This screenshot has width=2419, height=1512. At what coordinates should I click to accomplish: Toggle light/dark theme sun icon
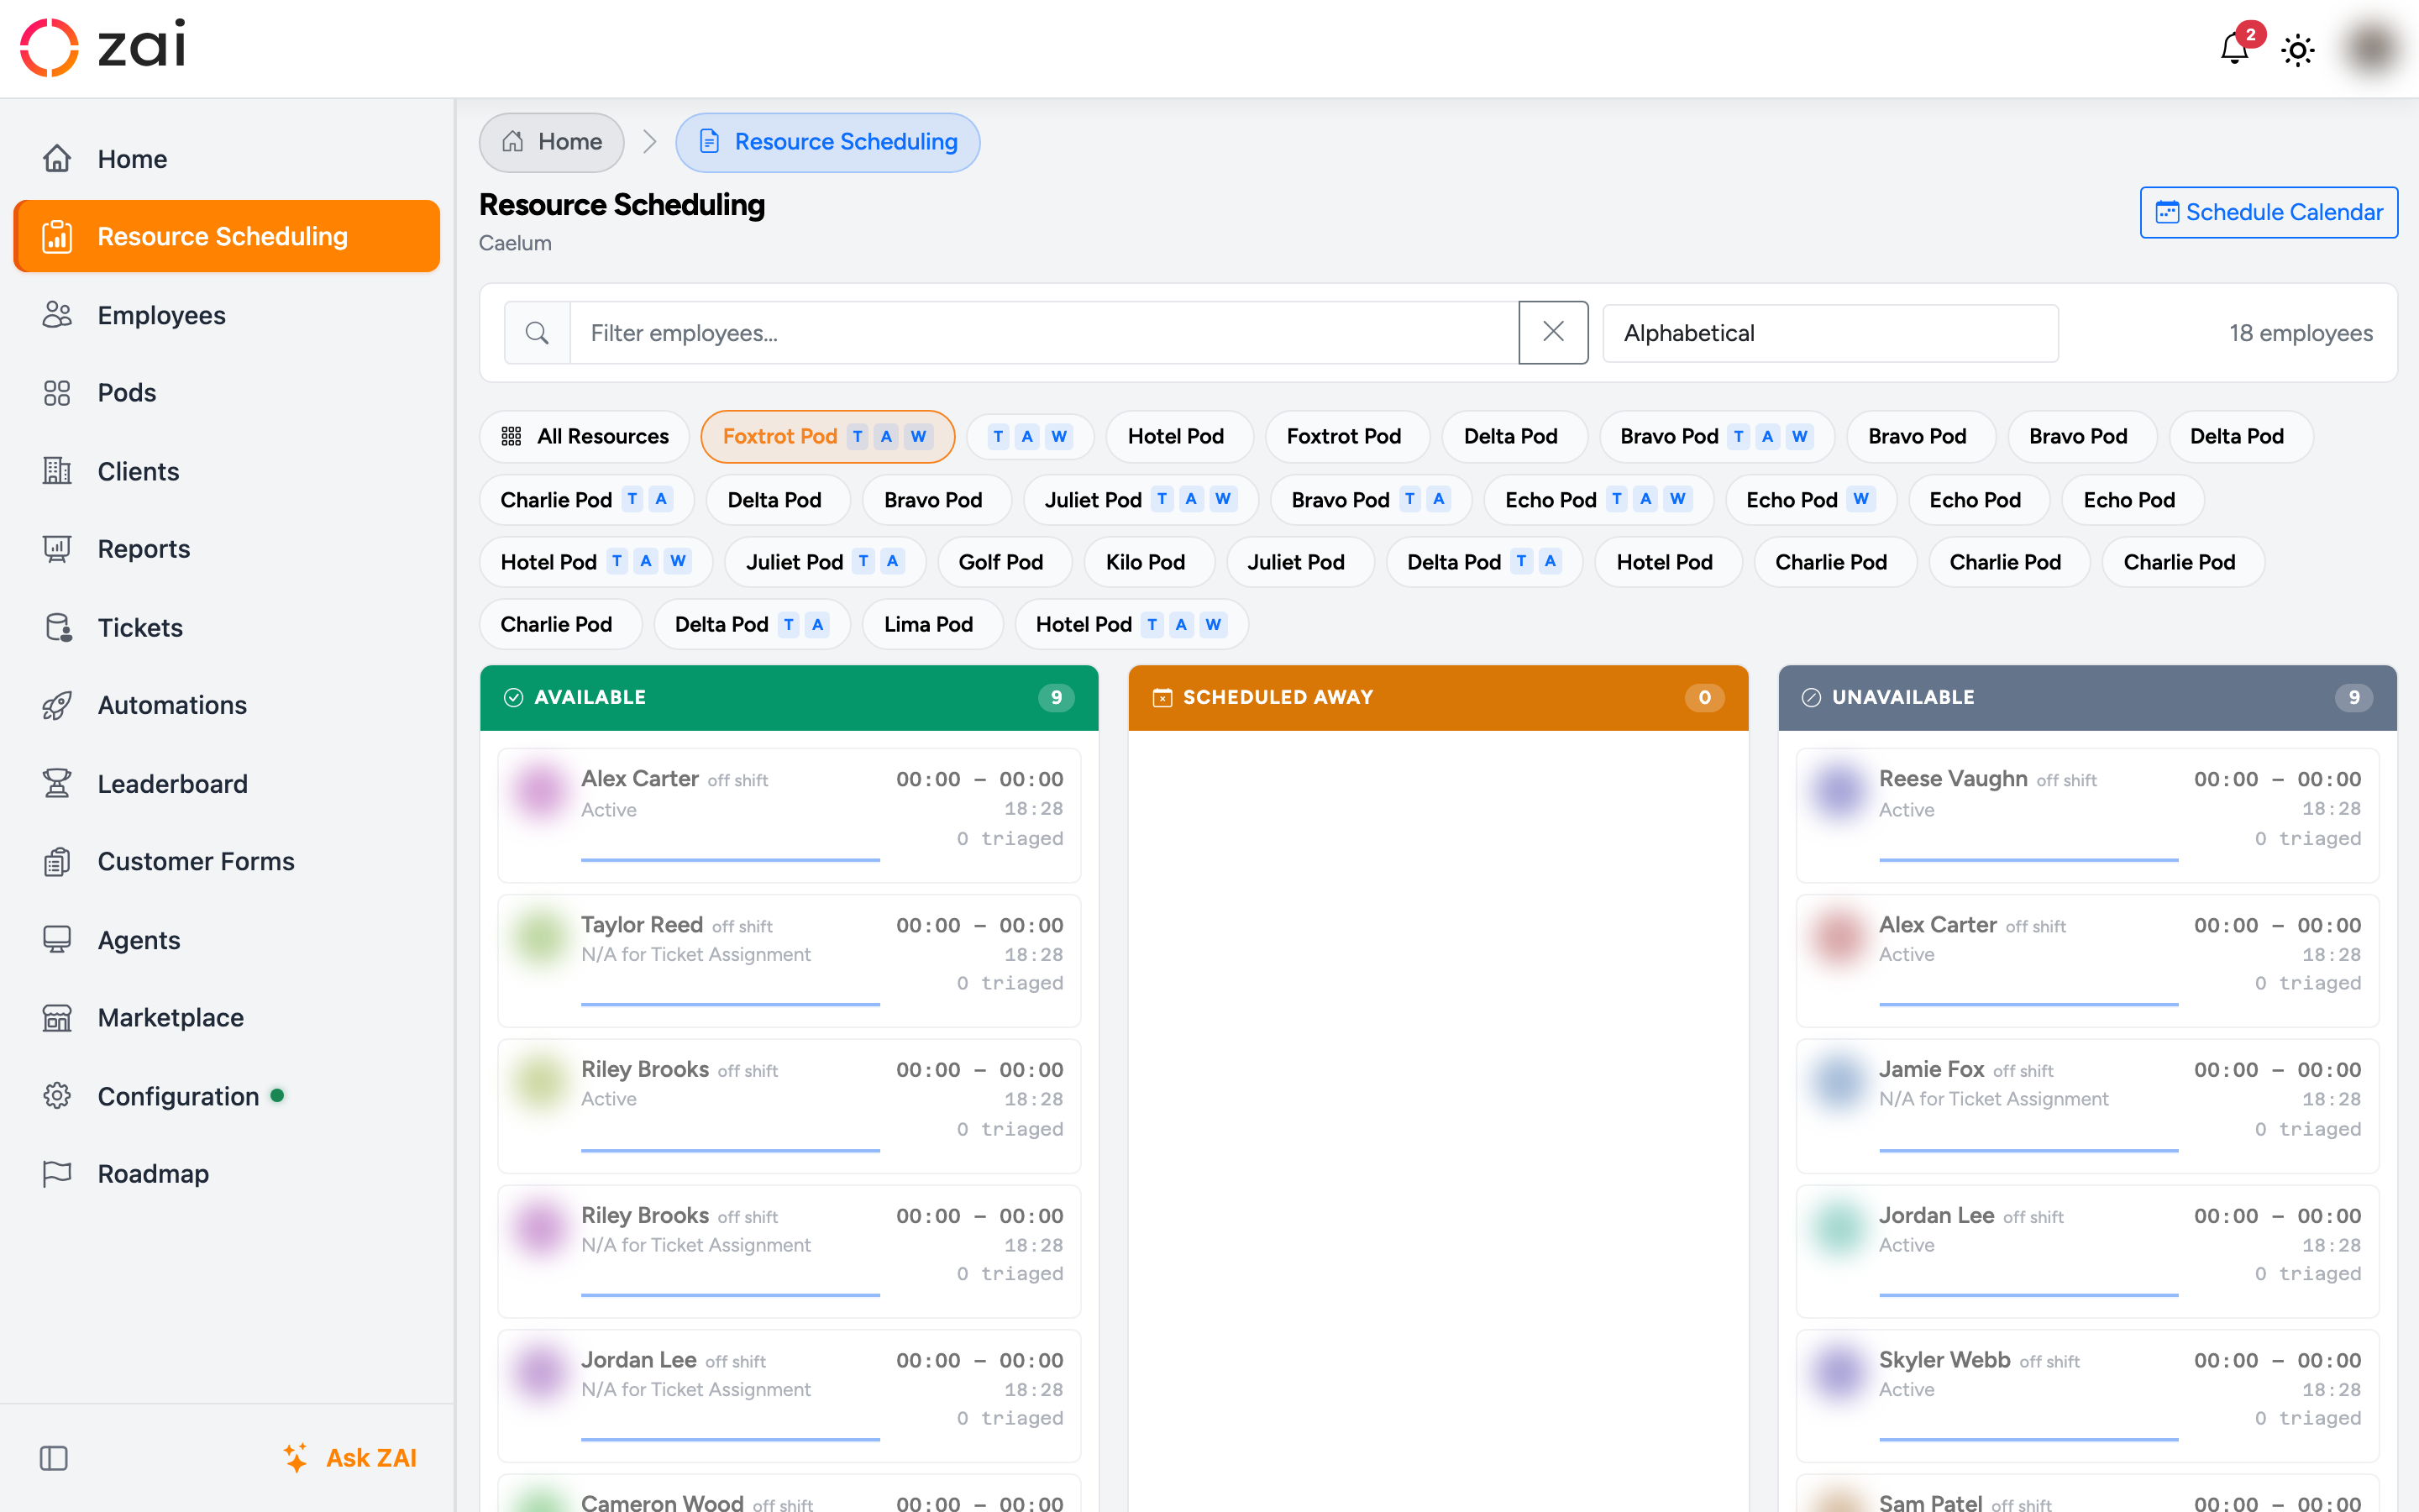[x=2298, y=49]
